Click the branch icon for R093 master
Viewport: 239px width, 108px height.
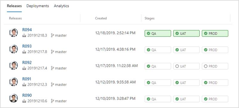pyautogui.click(x=52, y=52)
